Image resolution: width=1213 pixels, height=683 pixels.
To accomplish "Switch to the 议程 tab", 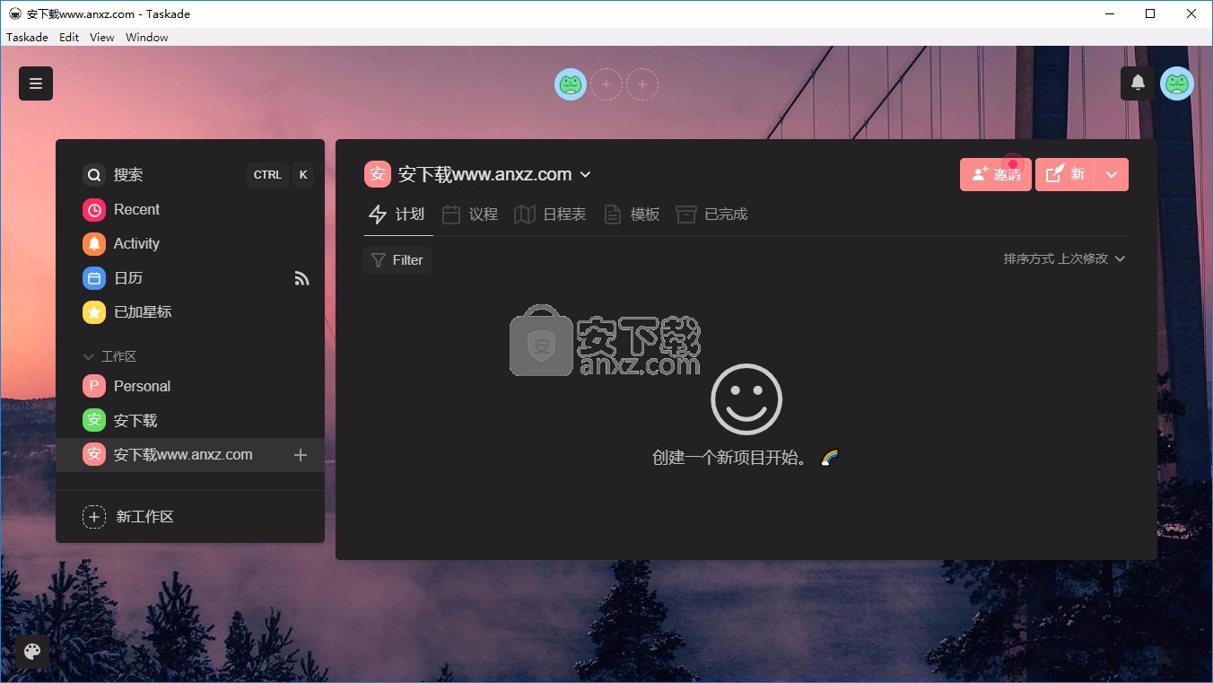I will (471, 215).
